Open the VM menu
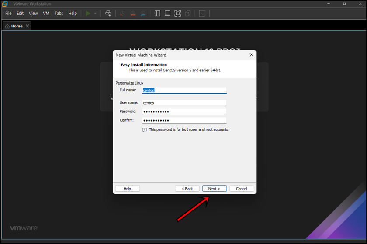 coord(46,14)
